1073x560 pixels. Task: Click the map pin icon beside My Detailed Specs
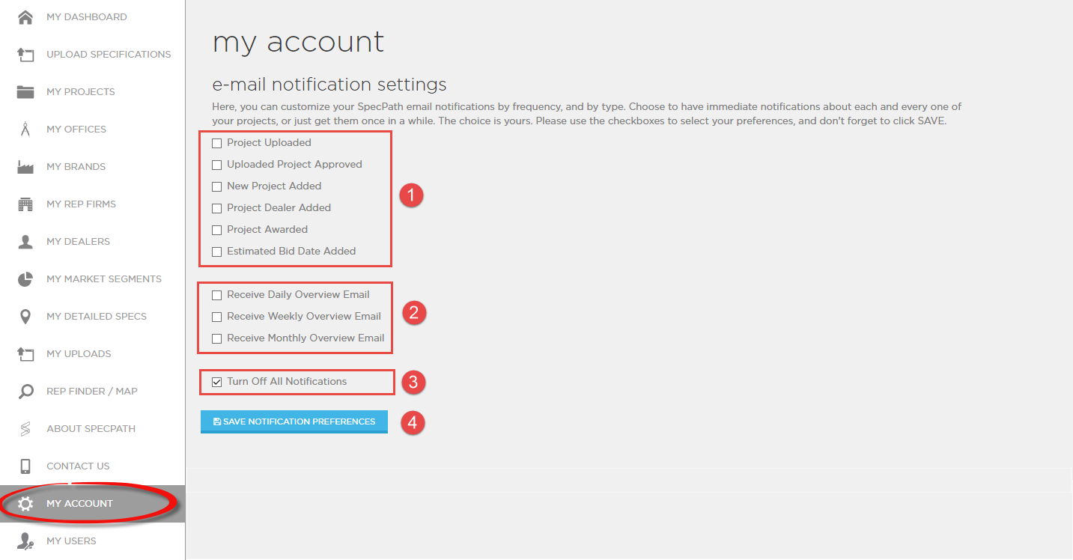(25, 316)
